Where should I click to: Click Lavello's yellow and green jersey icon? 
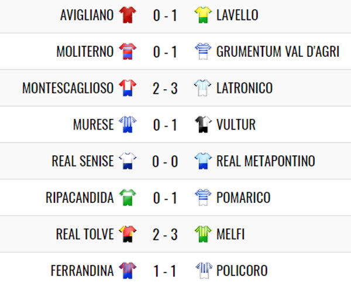coord(203,15)
